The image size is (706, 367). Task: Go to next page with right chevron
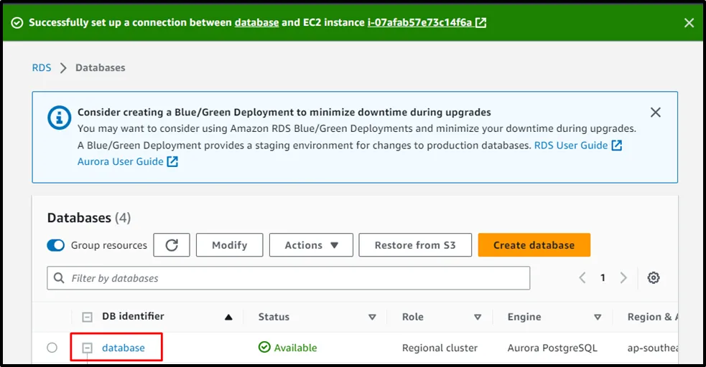(623, 278)
